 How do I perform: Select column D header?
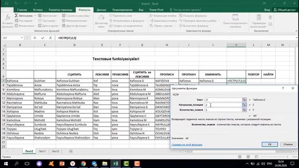(x=74, y=45)
